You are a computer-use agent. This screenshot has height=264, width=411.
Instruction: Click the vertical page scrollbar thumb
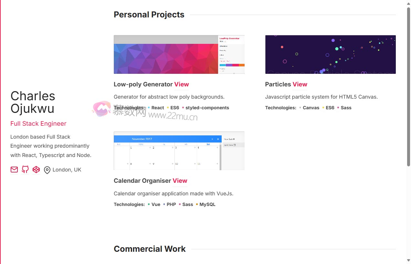click(x=408, y=87)
